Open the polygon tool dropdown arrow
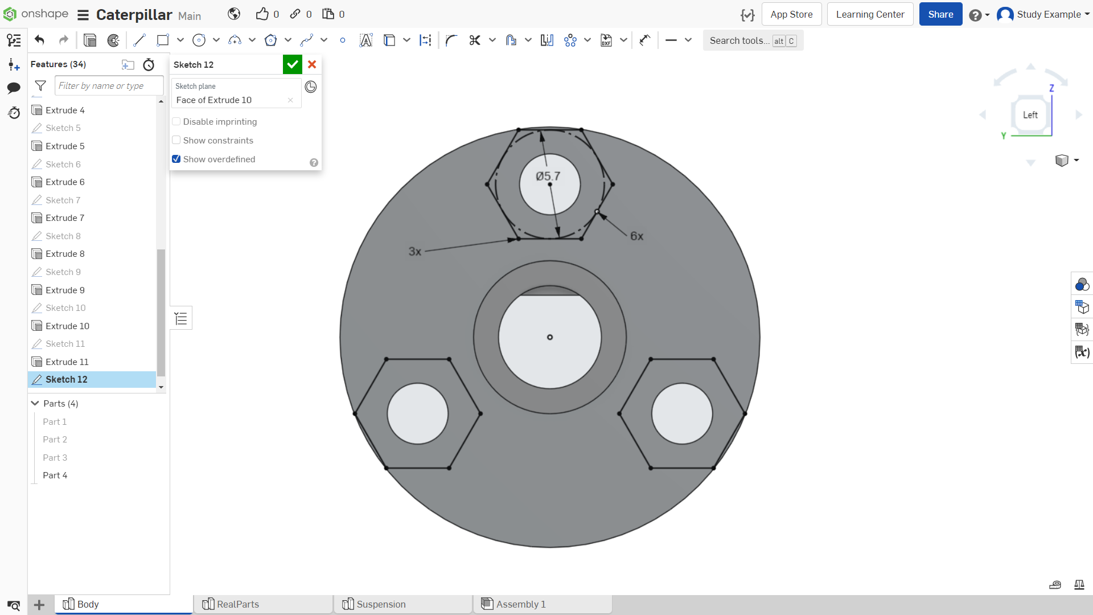The width and height of the screenshot is (1093, 615). tap(288, 40)
